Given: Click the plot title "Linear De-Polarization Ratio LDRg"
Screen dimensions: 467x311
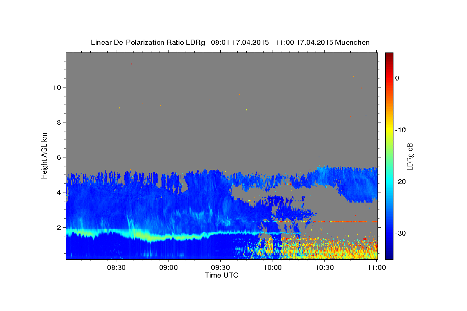Looking at the screenshot, I should (x=148, y=42).
